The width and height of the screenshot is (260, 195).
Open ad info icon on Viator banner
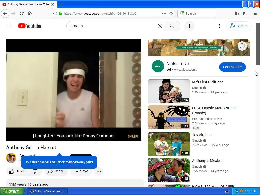242,46
